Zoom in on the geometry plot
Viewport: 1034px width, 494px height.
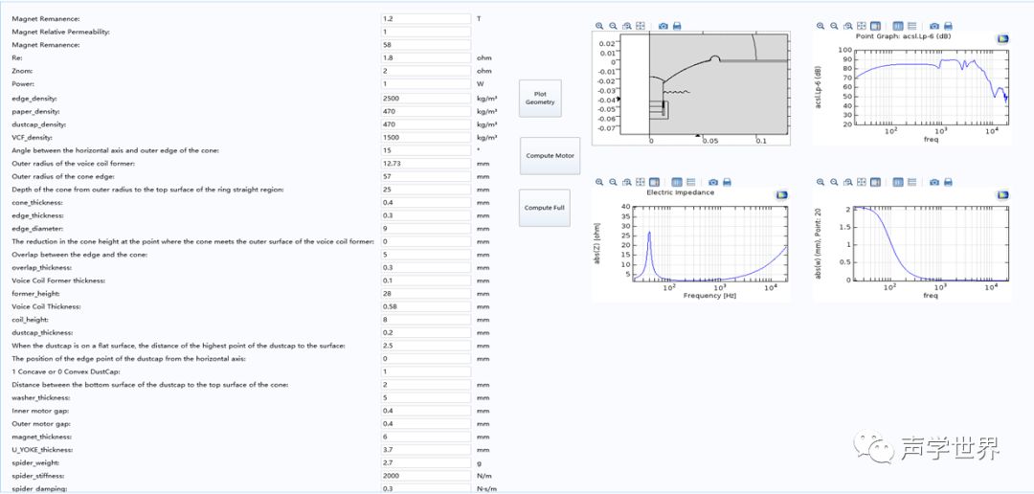(599, 26)
